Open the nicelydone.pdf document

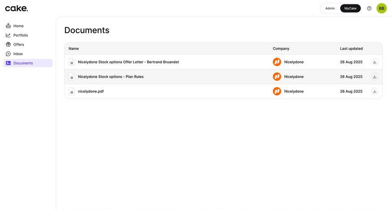91,92
